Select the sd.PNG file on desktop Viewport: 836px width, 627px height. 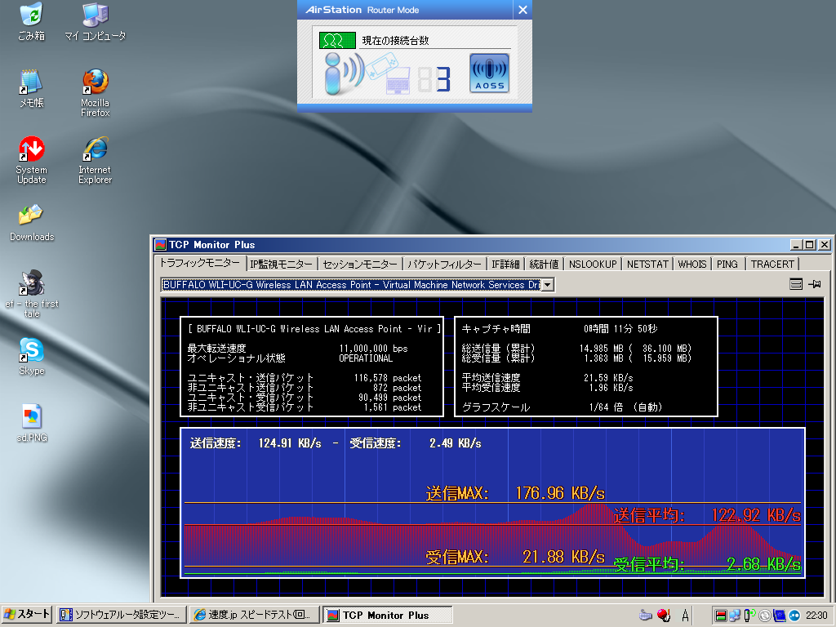click(x=32, y=424)
